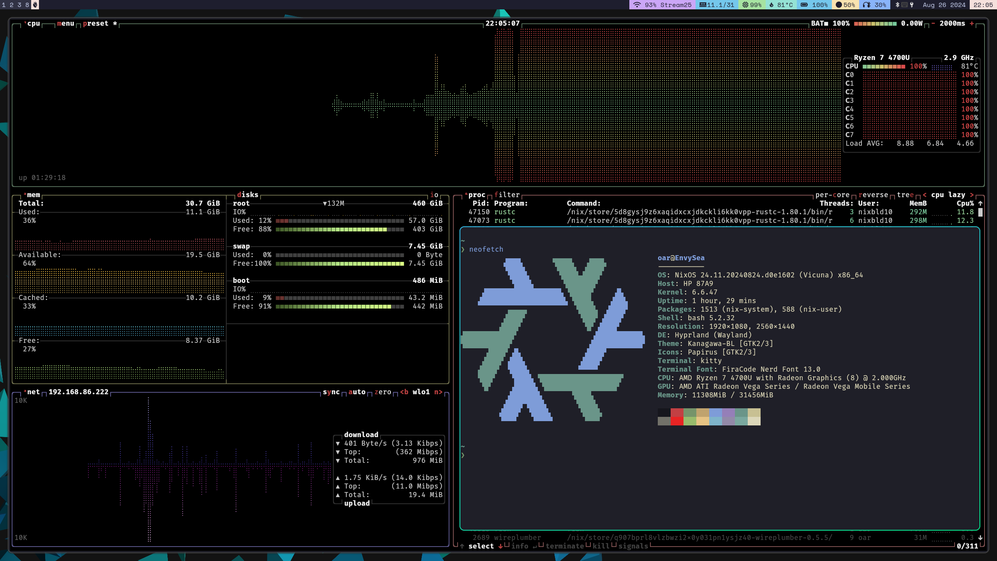The height and width of the screenshot is (561, 997).
Task: Switch to workspace 2
Action: pyautogui.click(x=12, y=5)
